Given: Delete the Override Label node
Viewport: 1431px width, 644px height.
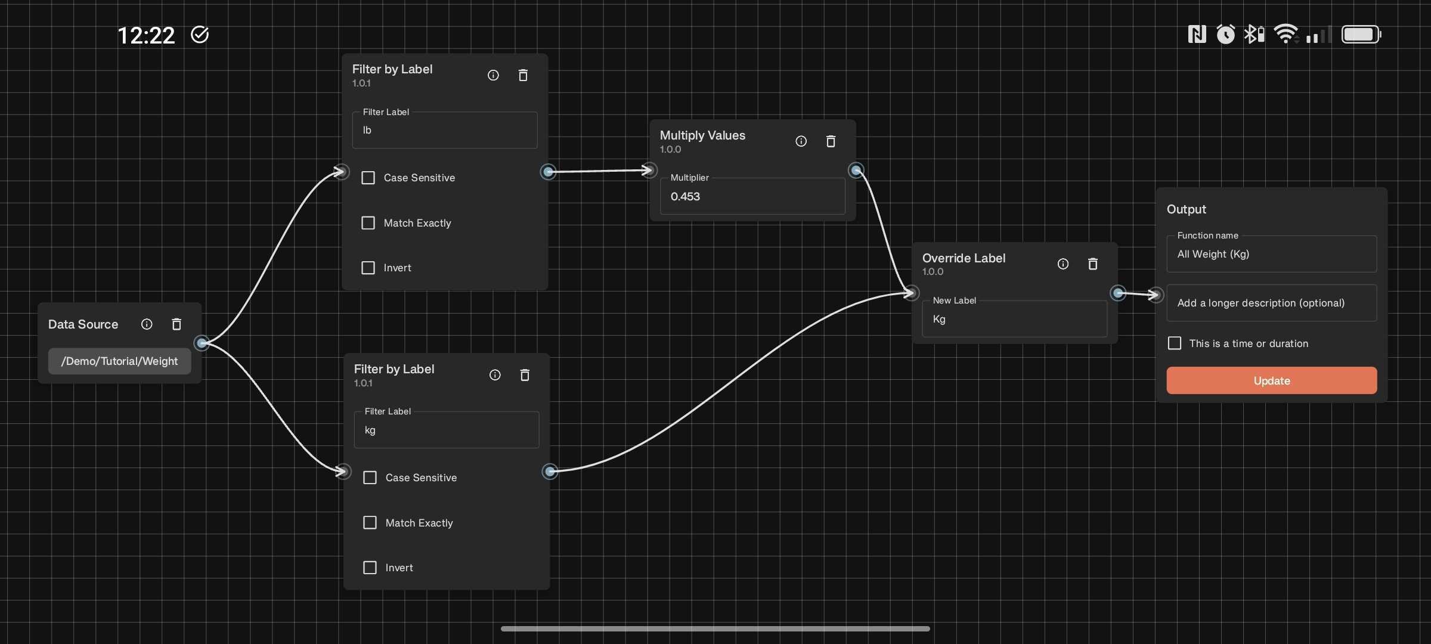Looking at the screenshot, I should 1092,264.
